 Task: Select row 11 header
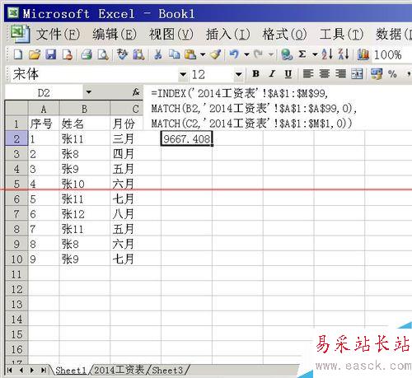[16, 274]
